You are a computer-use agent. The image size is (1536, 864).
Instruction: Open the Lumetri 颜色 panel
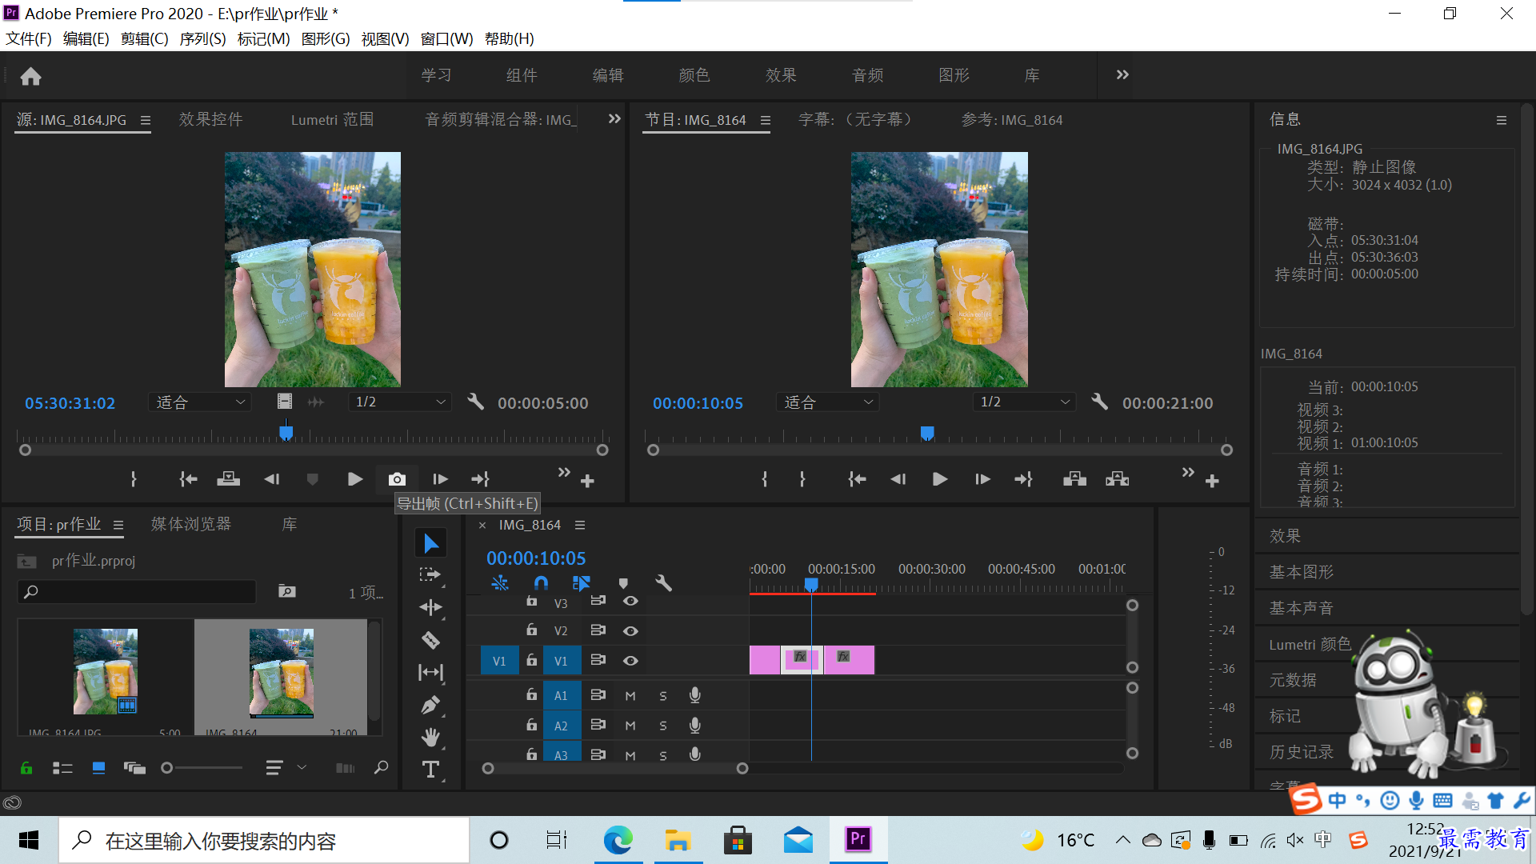[x=1310, y=644]
